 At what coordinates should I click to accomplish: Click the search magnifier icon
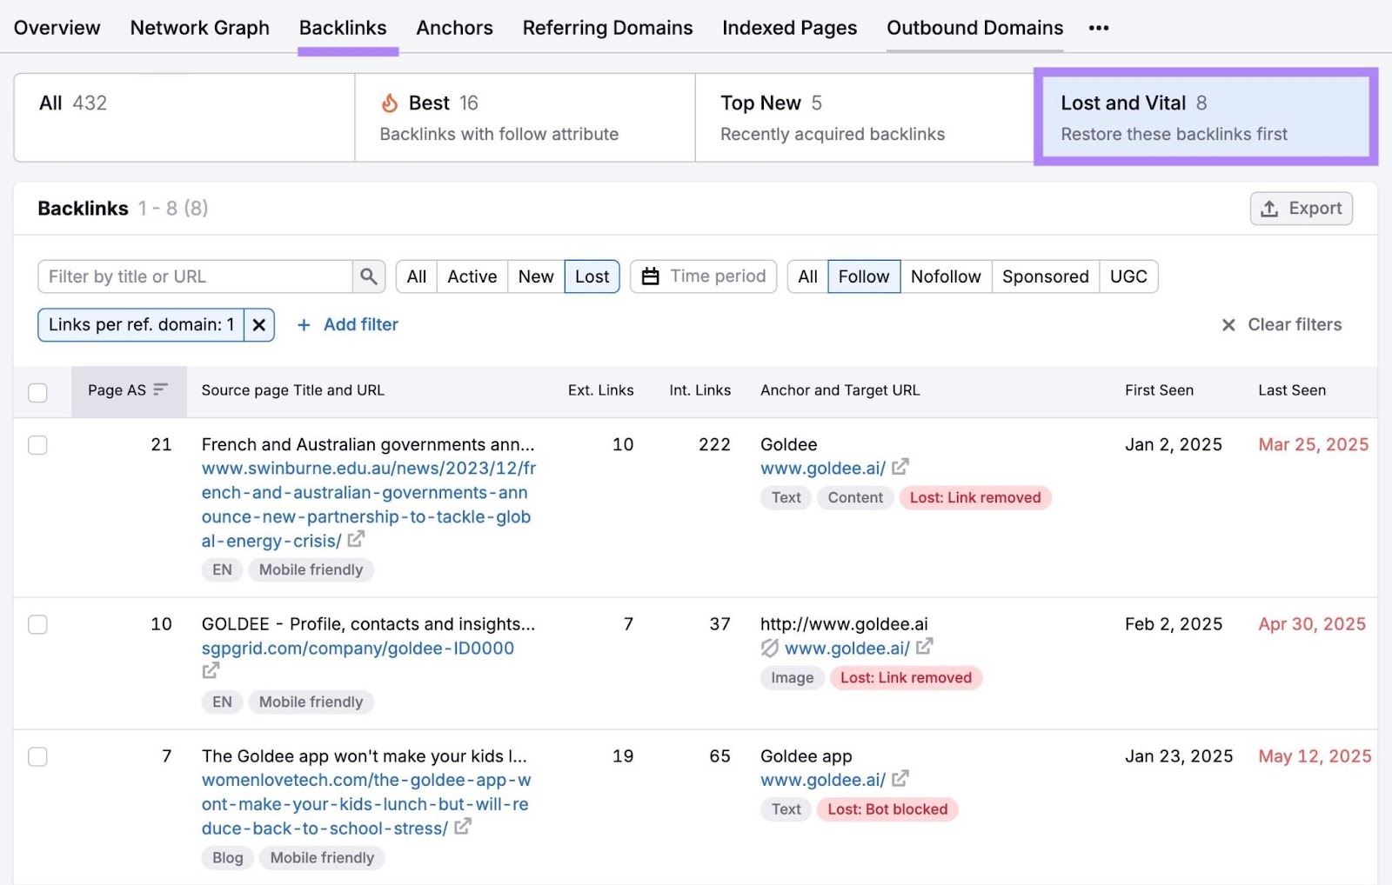tap(368, 276)
